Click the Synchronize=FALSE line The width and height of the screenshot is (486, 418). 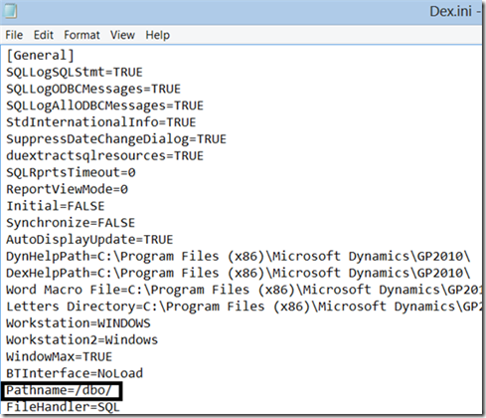pos(71,223)
